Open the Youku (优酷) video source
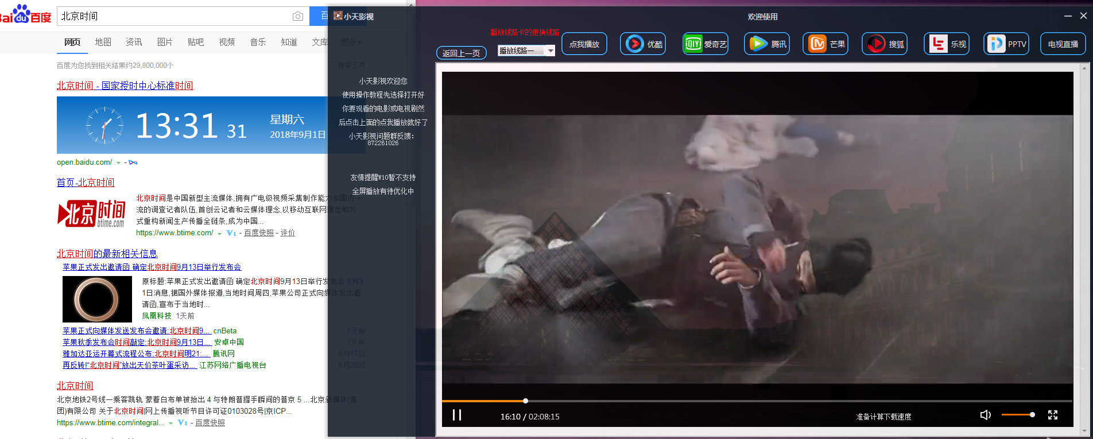 tap(643, 44)
